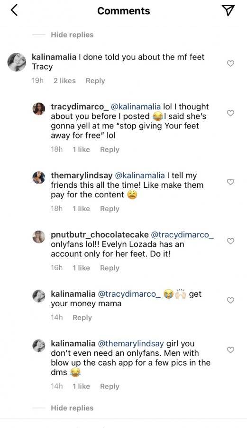Like tracydimarco_'s reply with heart icon
The image size is (247, 428).
click(230, 113)
